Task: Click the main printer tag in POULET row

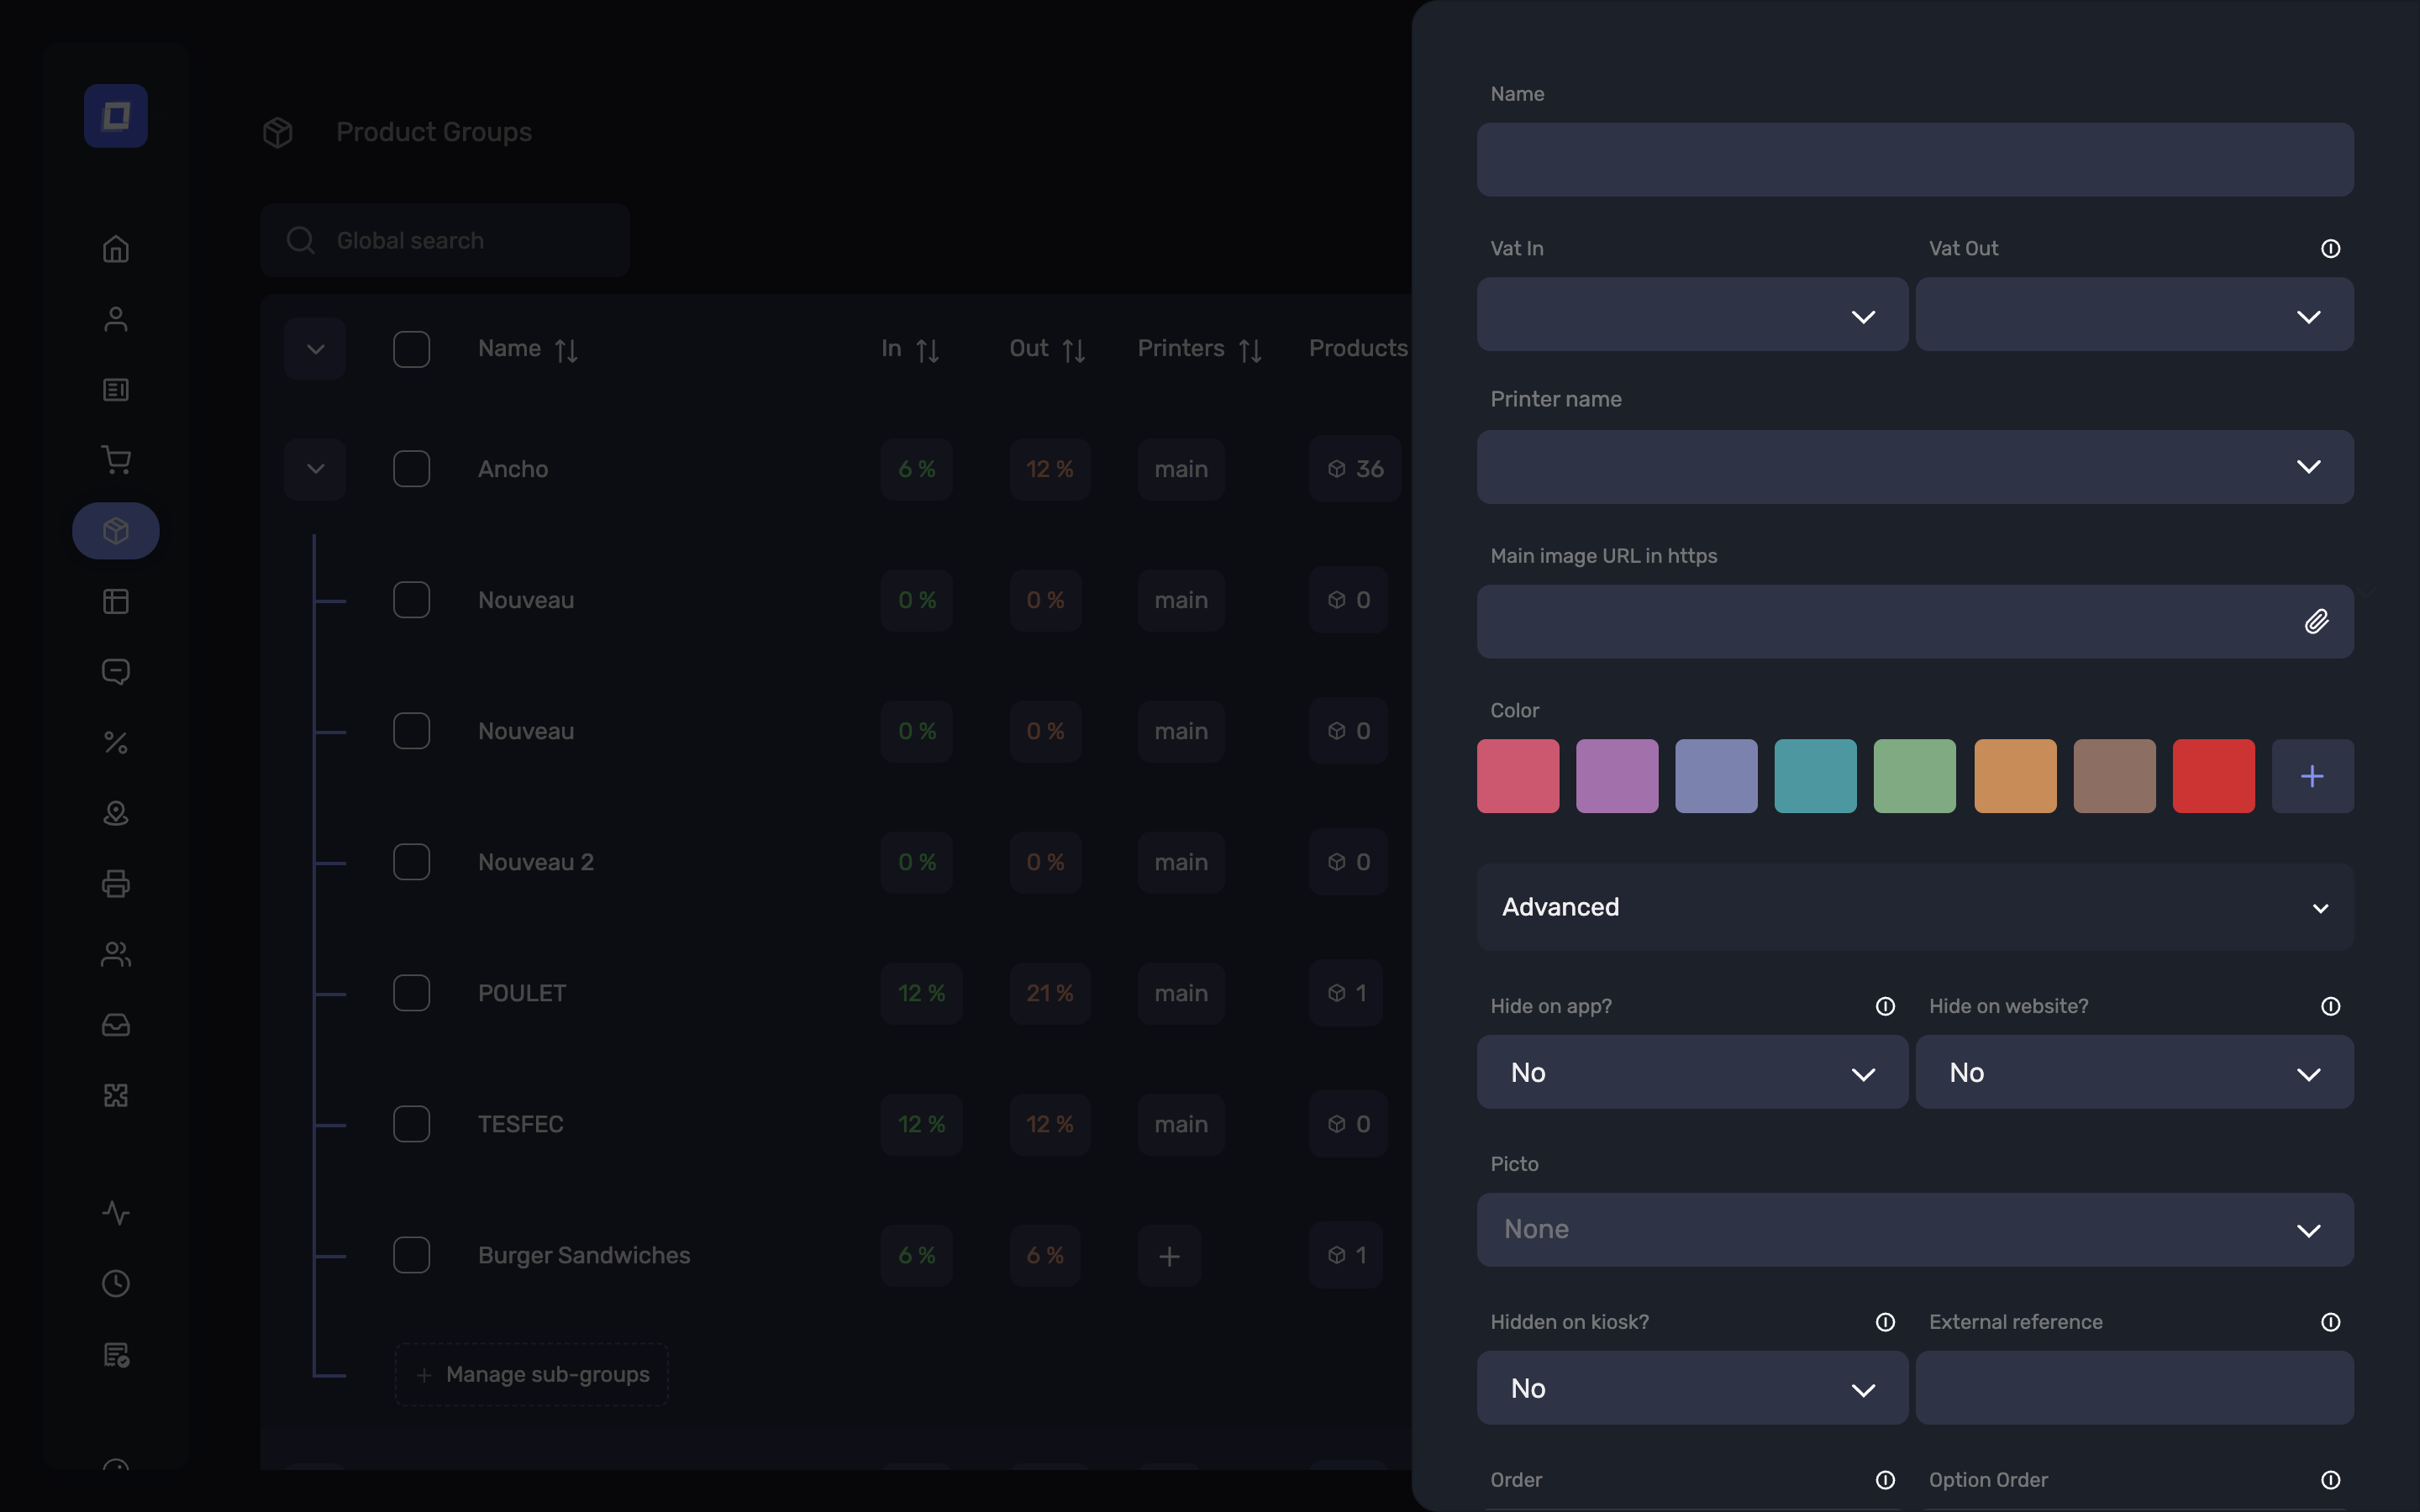Action: click(x=1181, y=993)
